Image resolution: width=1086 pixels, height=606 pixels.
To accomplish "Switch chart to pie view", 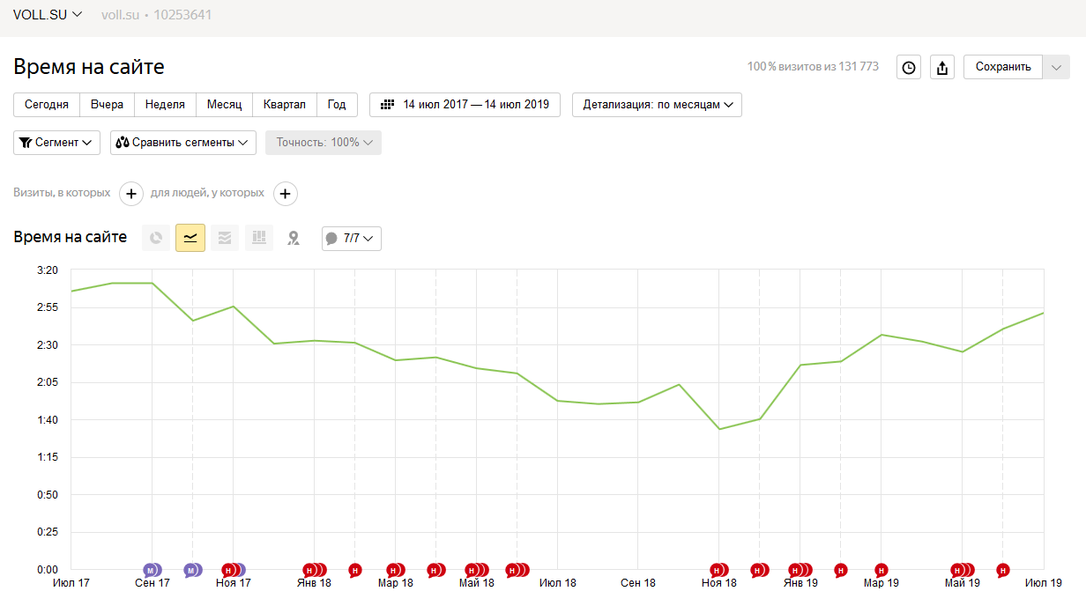I will 156,237.
